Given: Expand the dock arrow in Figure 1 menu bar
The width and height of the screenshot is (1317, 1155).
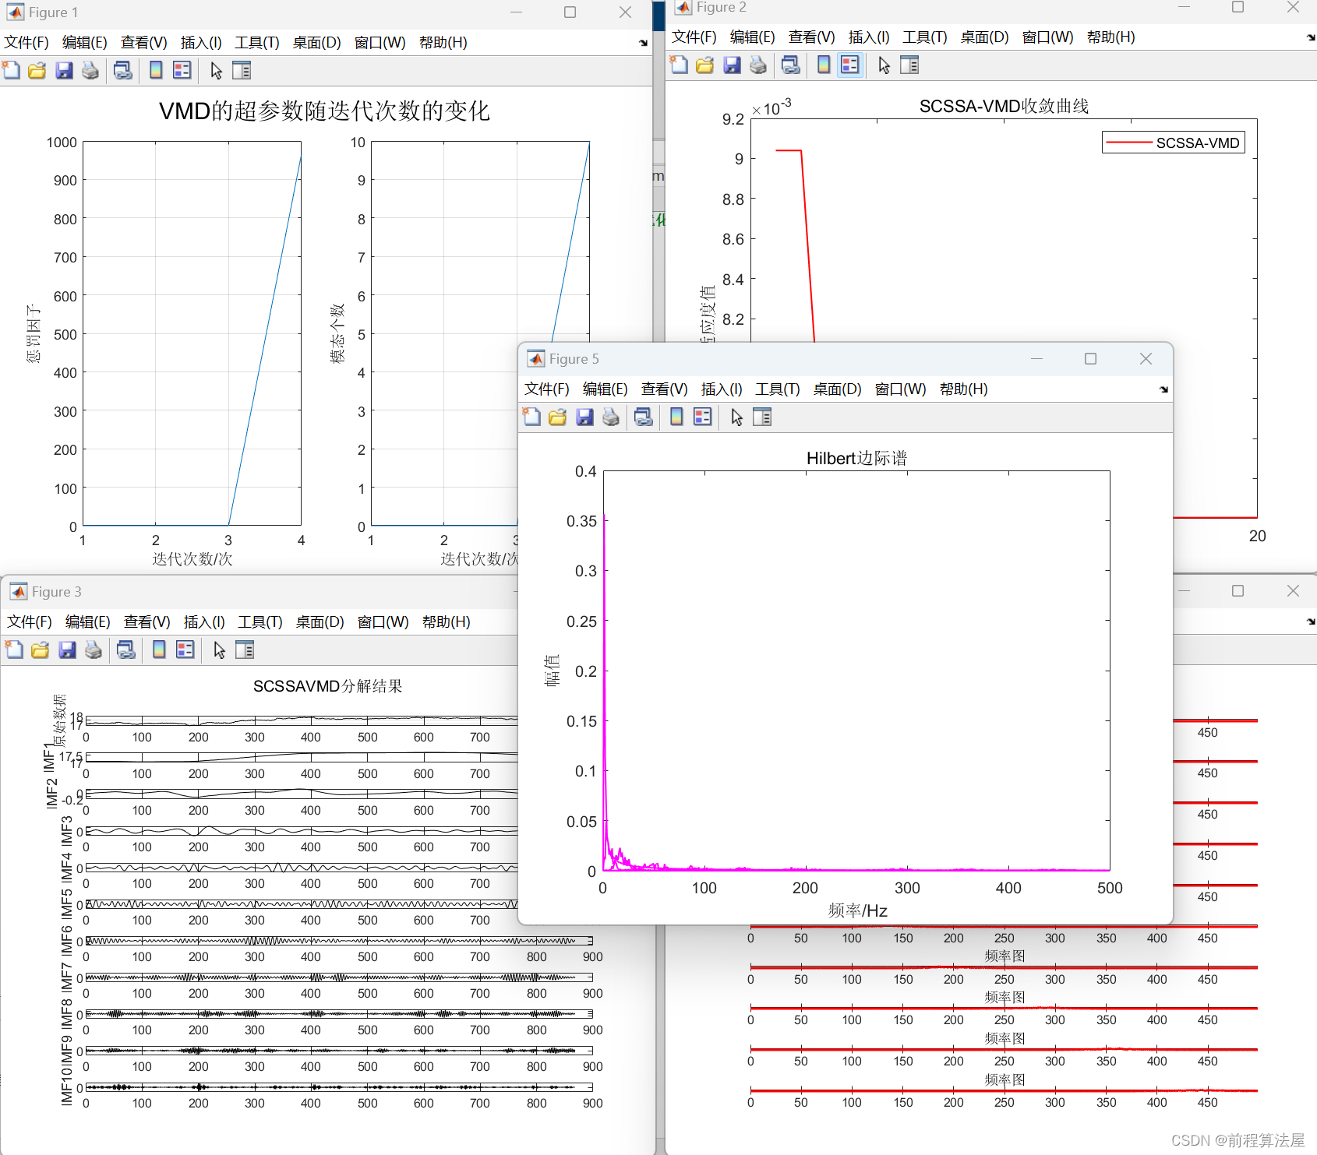Looking at the screenshot, I should pyautogui.click(x=643, y=44).
